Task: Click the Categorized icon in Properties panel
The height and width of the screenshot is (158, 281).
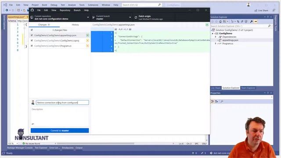Action: 213,101
